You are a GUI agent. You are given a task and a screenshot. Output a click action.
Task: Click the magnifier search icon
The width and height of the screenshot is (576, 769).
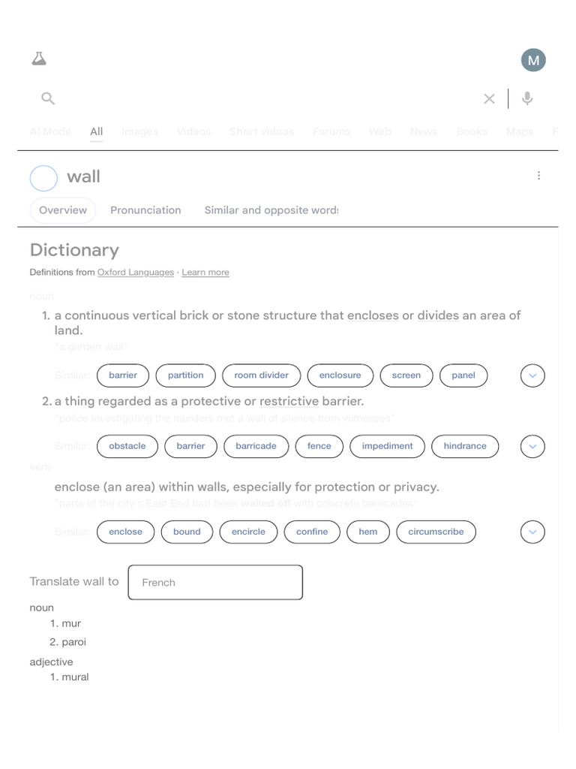pyautogui.click(x=48, y=98)
